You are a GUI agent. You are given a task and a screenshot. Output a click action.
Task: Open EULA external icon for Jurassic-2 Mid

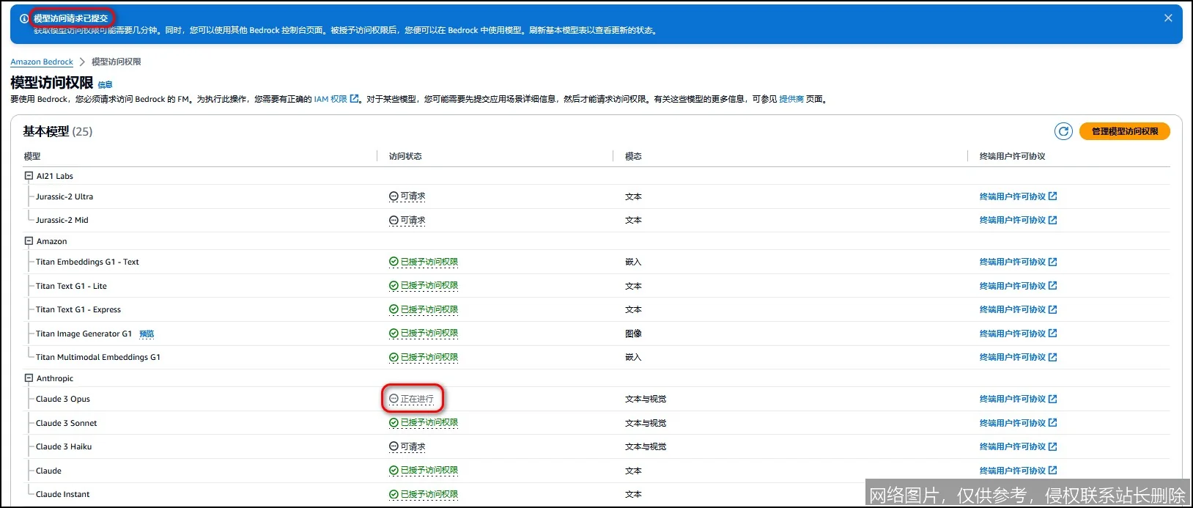(1053, 220)
